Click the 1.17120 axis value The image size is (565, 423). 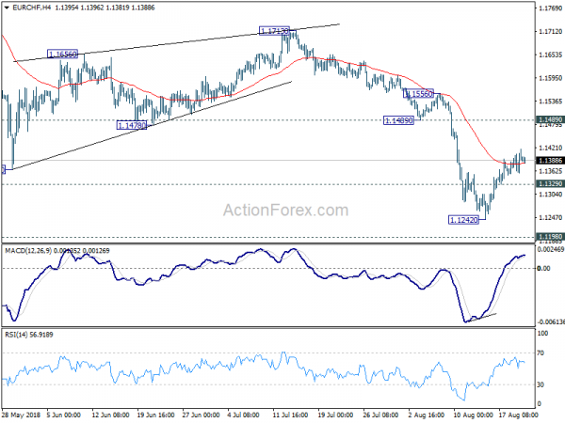(550, 32)
